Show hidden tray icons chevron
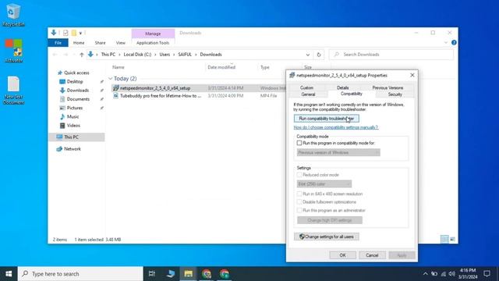The image size is (499, 281). (425, 274)
